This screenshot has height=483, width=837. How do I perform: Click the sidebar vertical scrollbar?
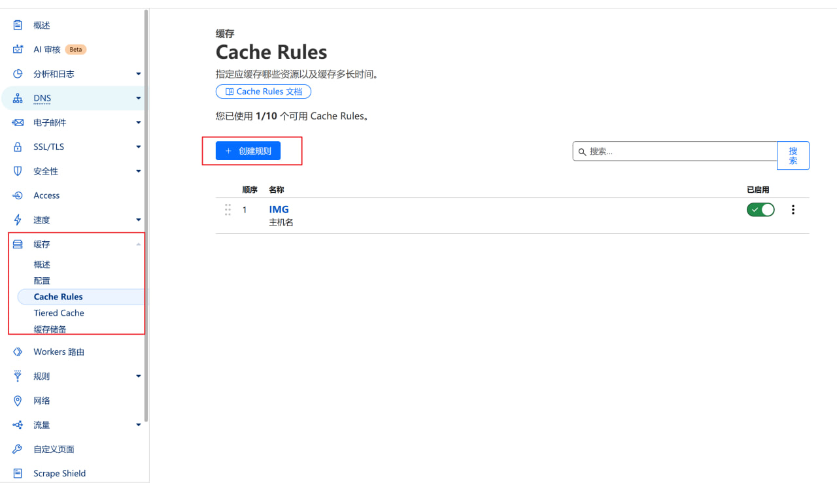[146, 216]
